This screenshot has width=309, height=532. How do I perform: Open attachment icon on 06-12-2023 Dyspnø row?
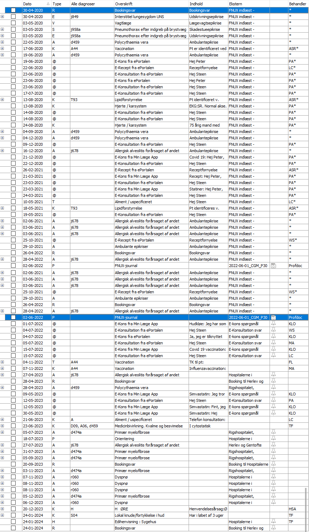273,503
